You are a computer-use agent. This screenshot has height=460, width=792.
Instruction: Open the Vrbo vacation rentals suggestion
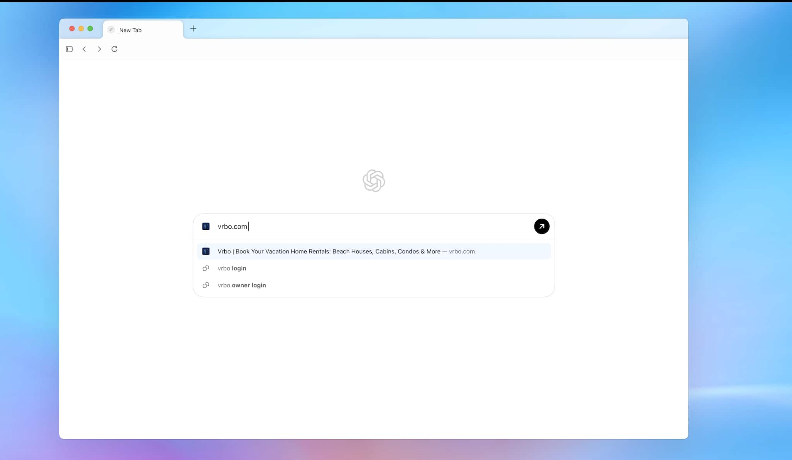click(x=374, y=251)
